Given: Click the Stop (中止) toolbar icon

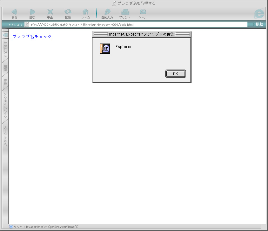Looking at the screenshot, I should tap(50, 12).
